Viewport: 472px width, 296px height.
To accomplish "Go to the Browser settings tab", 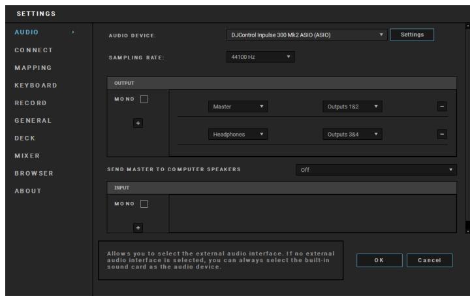I will [x=34, y=173].
